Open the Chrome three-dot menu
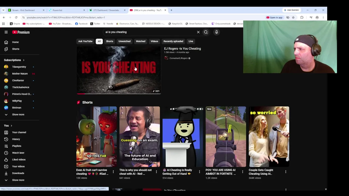This screenshot has width=349, height=196. 323,17
